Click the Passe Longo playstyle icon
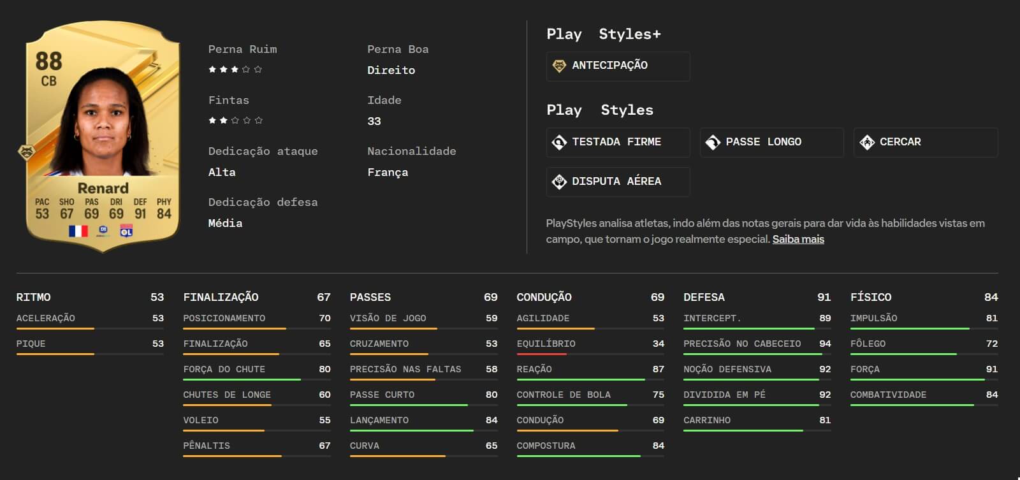The image size is (1020, 480). [713, 142]
